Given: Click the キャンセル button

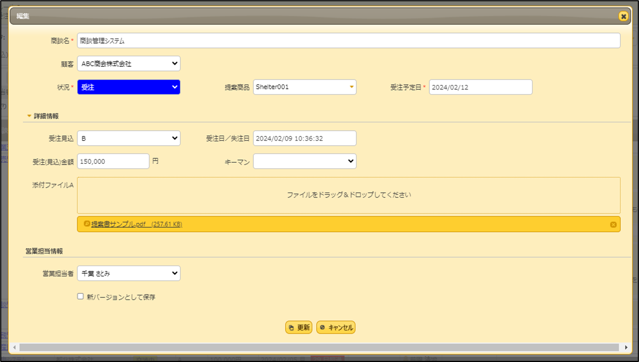Looking at the screenshot, I should (x=336, y=327).
